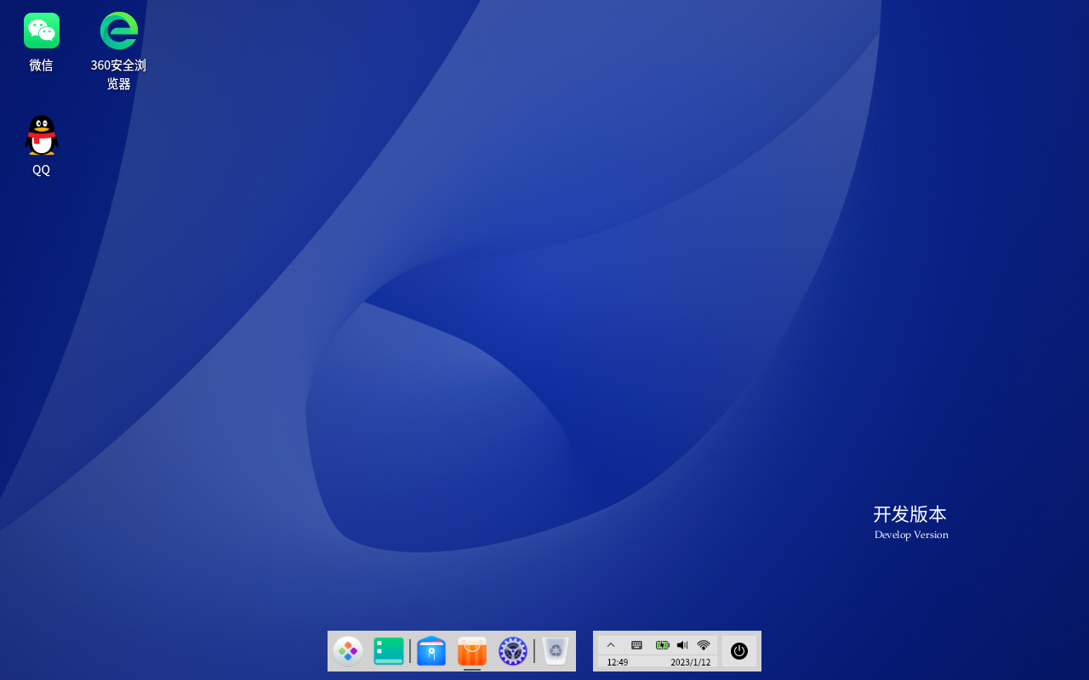Screen dimensions: 1089x680
Task: Open 360安全浏览器 on the desktop
Action: point(118,31)
